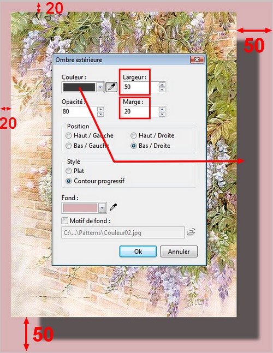Screen dimensions: 273x353
Task: Click the Annuler button
Action: [179, 251]
